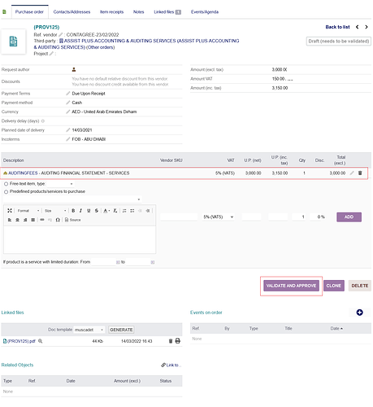Viewport: 373px width, 407px height.
Task: Click the Bold icon in editor toolbar
Action: [73, 211]
